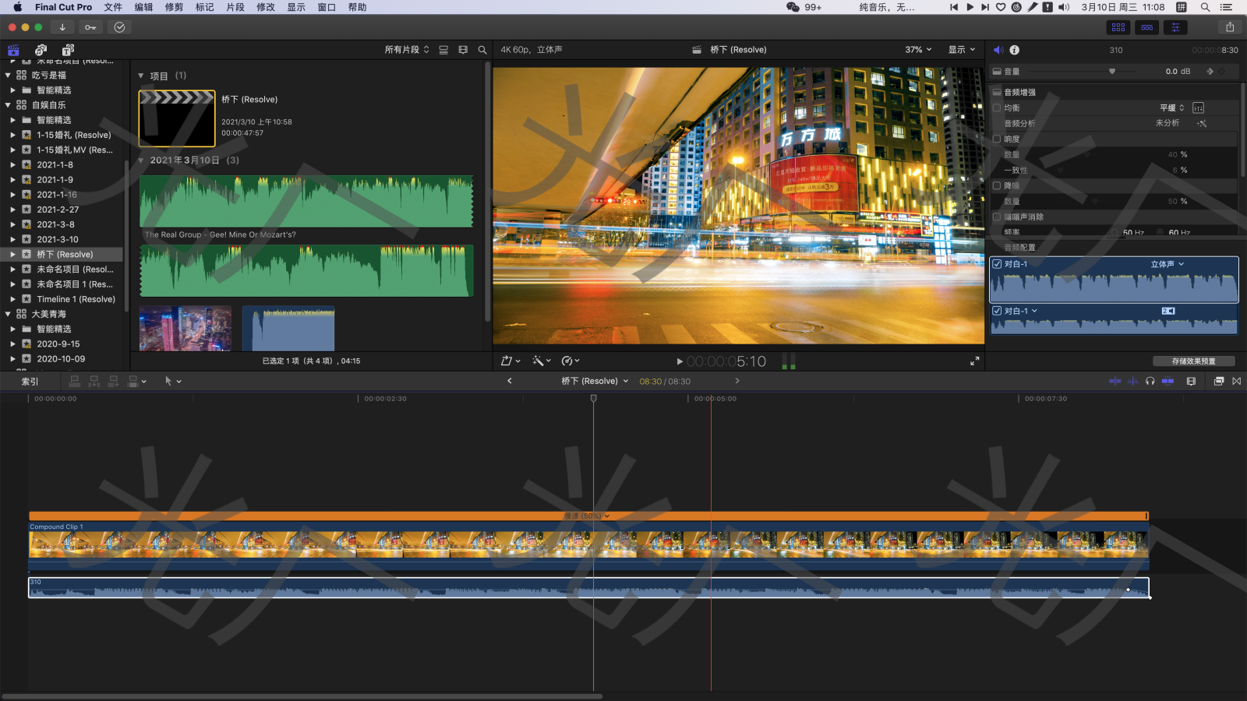Toggle the browser panel layout button
The image size is (1247, 701).
[x=1118, y=27]
